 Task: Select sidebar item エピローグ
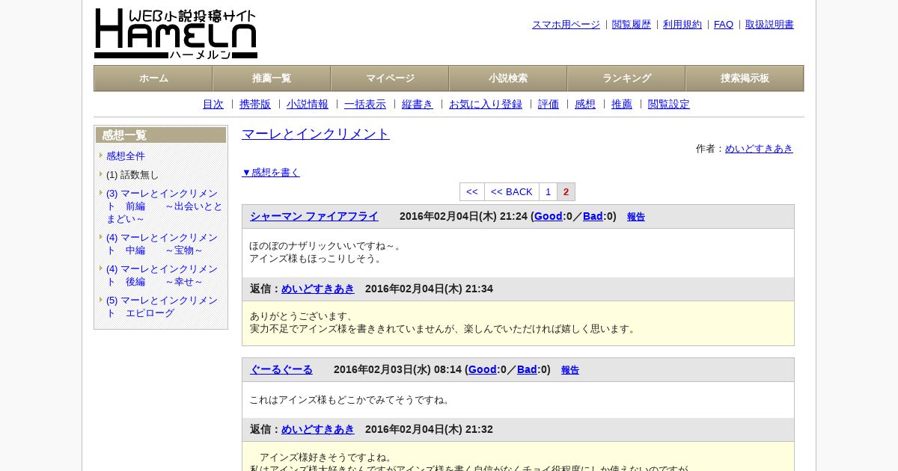pos(162,307)
